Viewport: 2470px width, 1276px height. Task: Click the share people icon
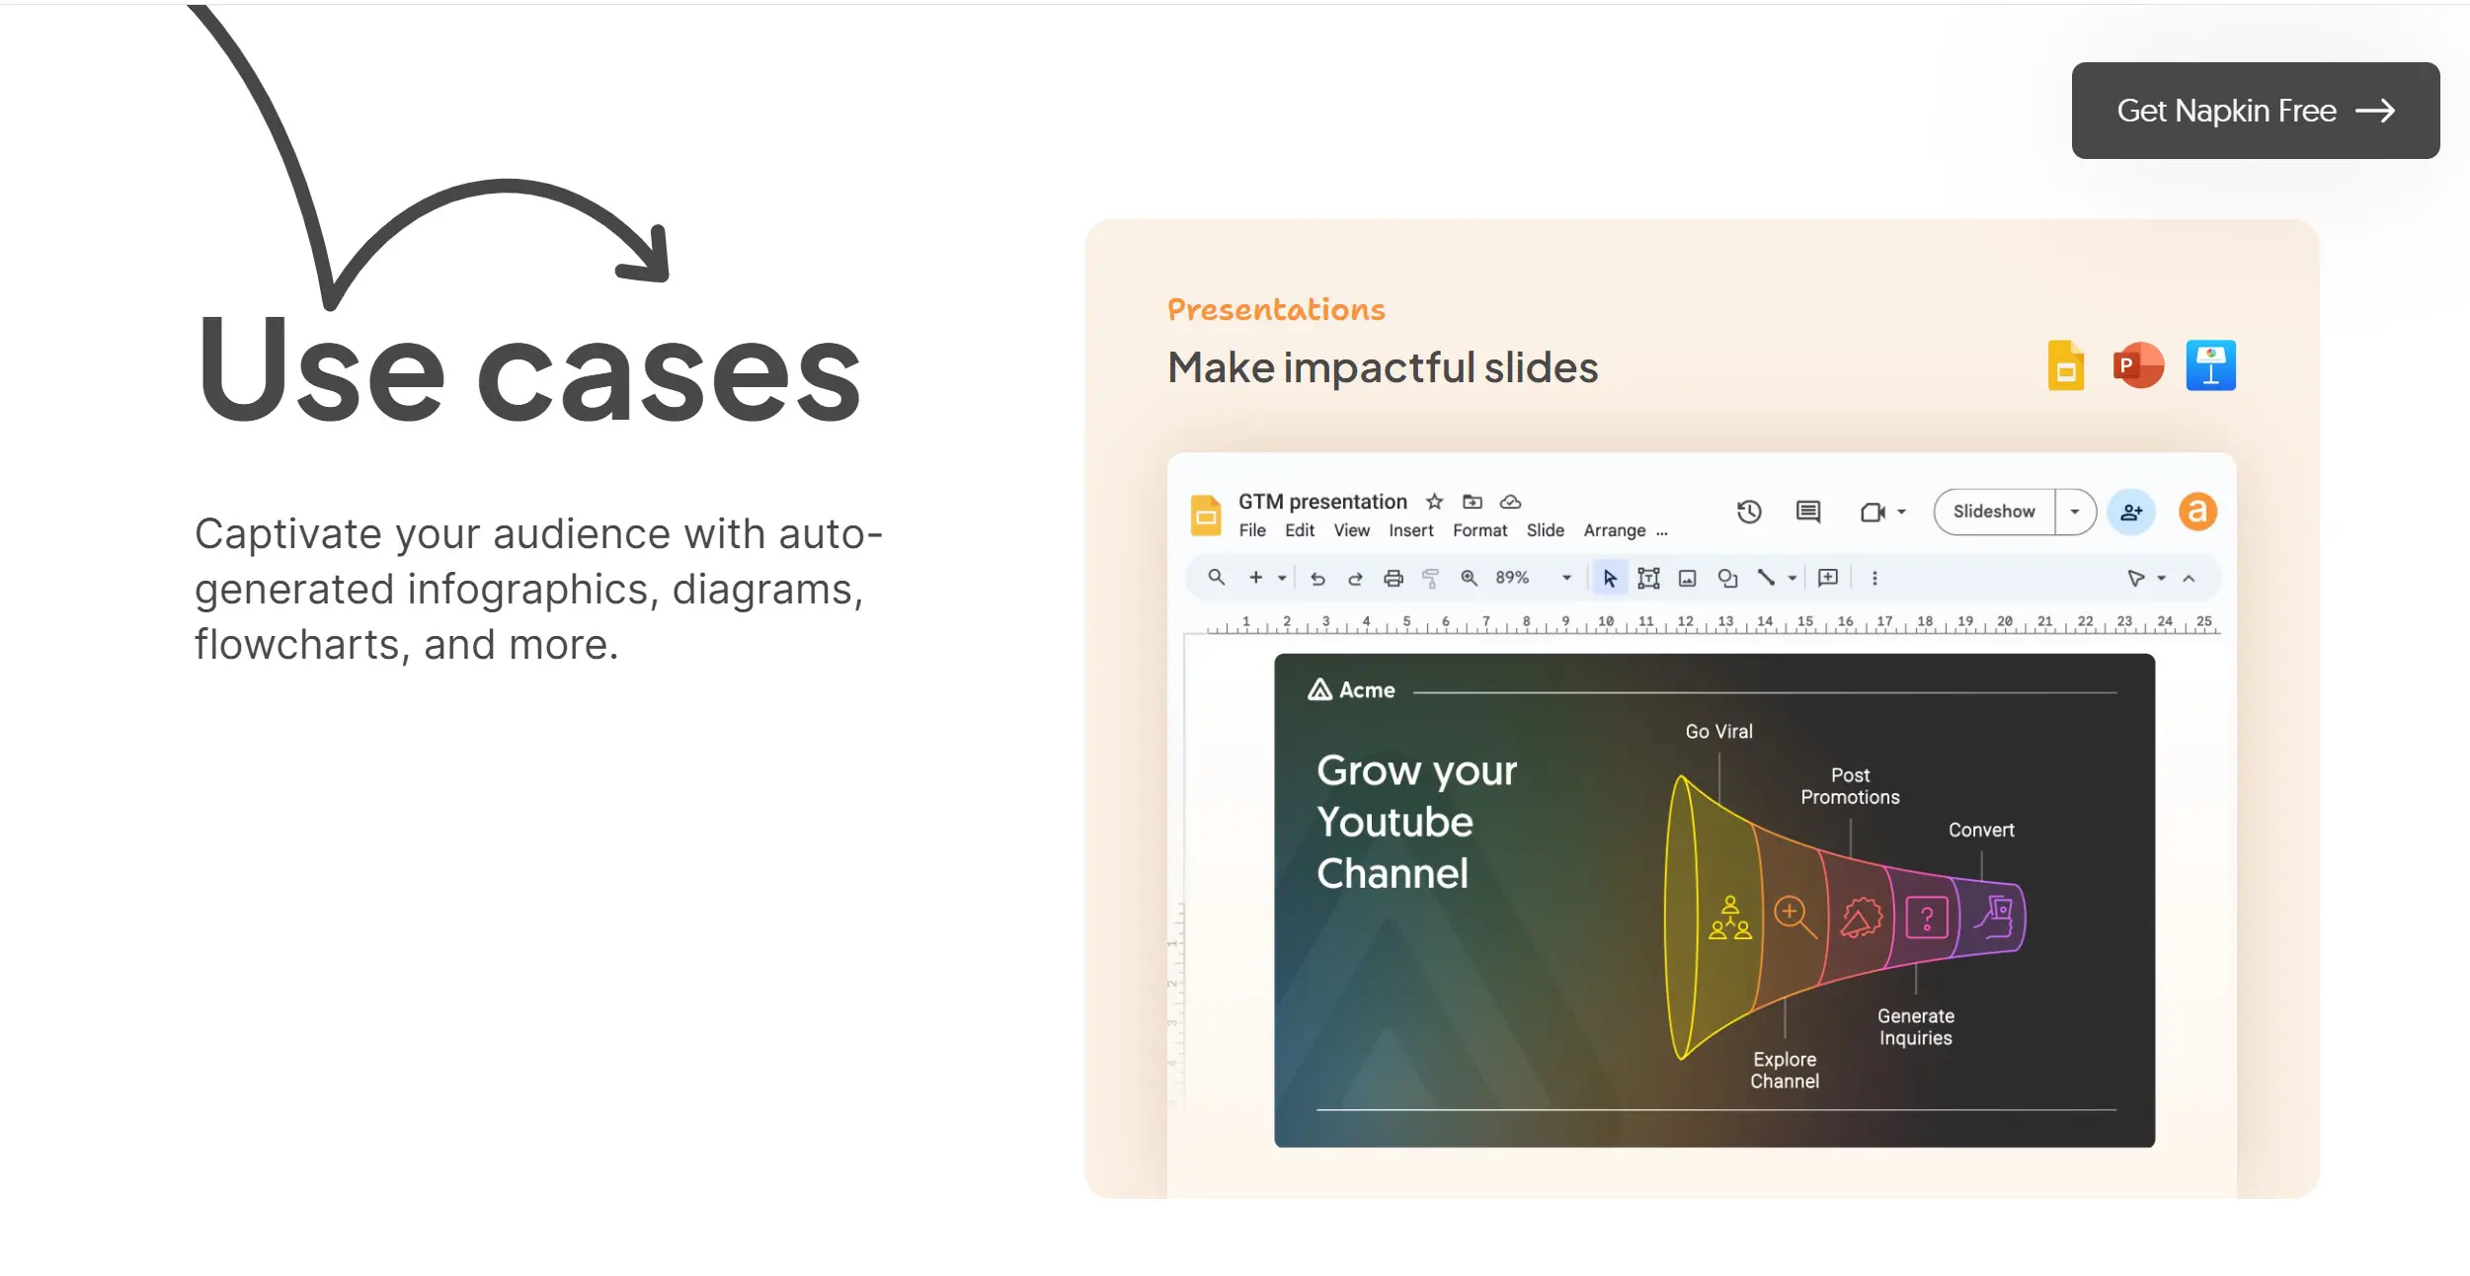pos(2131,512)
